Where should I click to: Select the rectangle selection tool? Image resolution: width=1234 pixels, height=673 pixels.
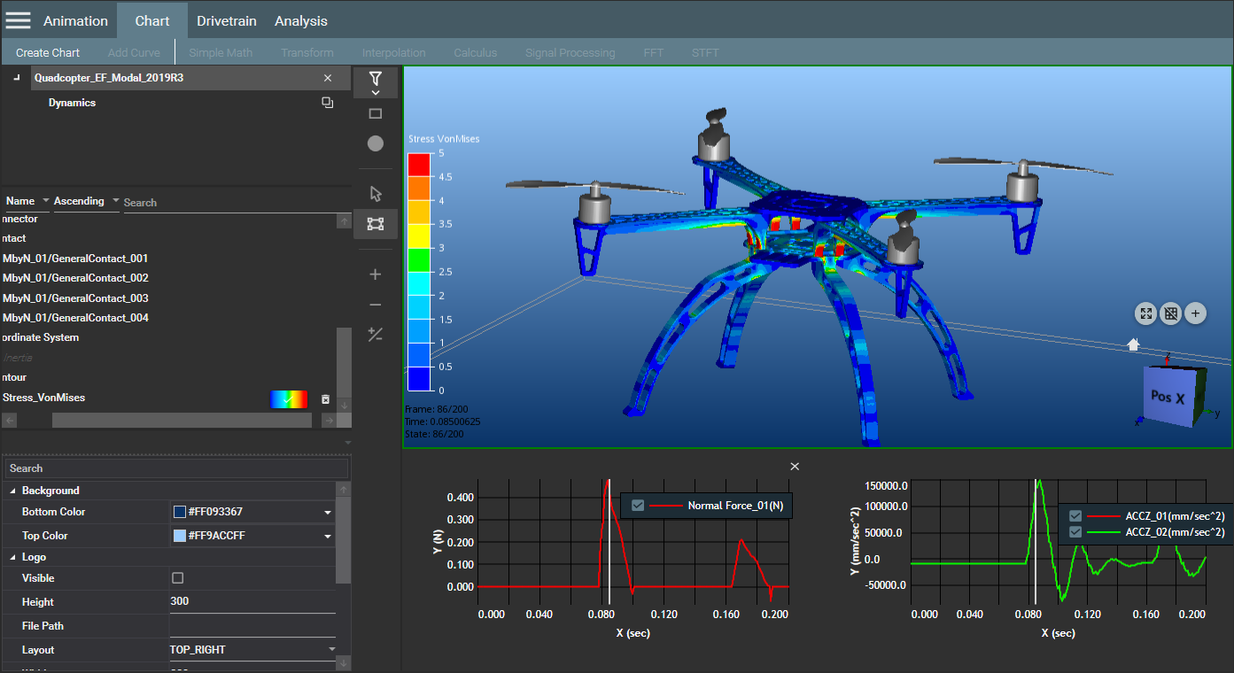pos(375,114)
